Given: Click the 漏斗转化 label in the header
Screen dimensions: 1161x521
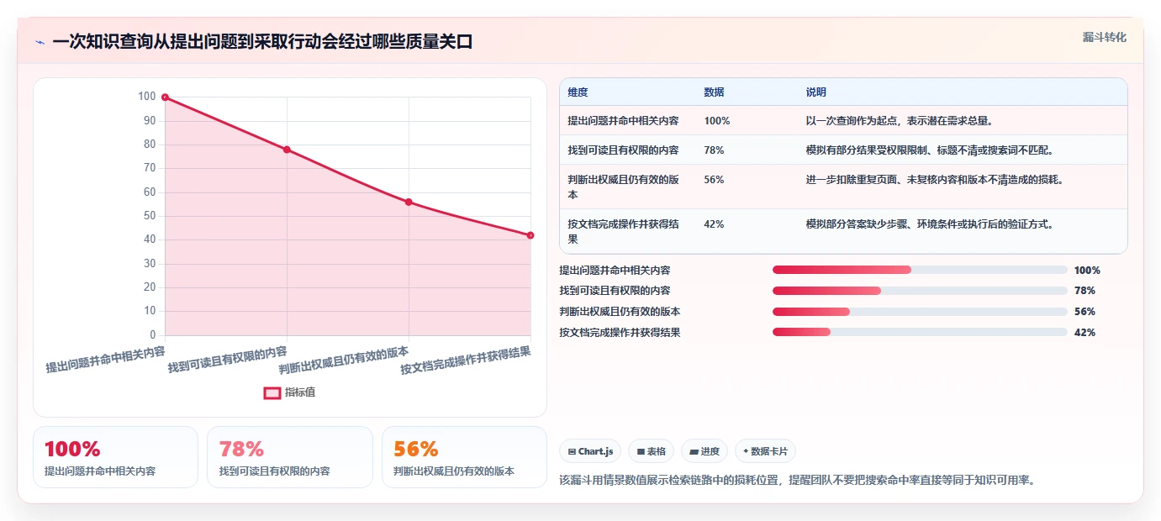Looking at the screenshot, I should tap(1104, 37).
